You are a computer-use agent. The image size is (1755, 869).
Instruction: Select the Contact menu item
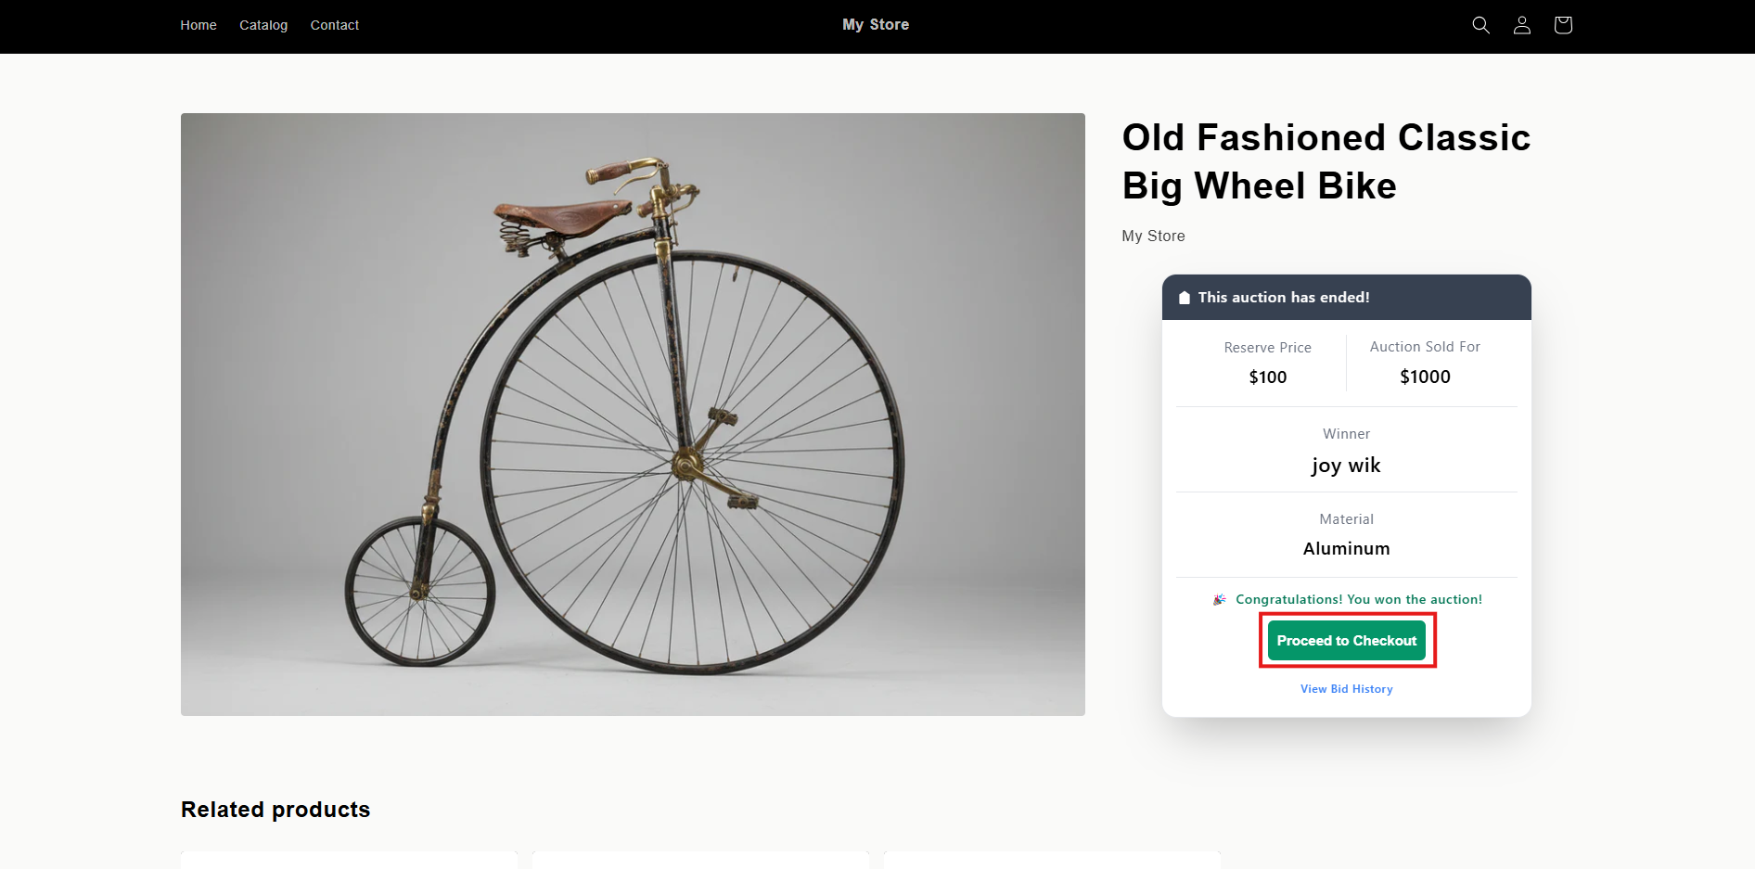tap(334, 25)
